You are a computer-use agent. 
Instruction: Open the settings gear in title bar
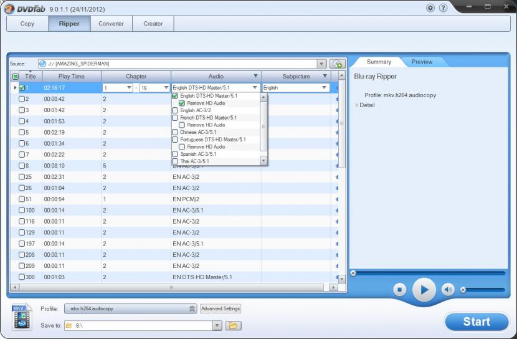[430, 8]
